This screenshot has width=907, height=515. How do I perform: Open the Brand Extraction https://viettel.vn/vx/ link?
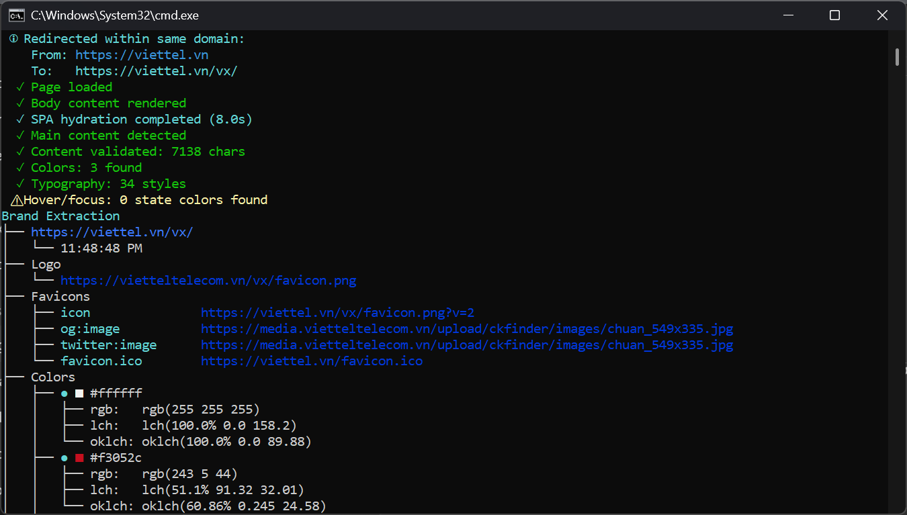click(x=112, y=232)
